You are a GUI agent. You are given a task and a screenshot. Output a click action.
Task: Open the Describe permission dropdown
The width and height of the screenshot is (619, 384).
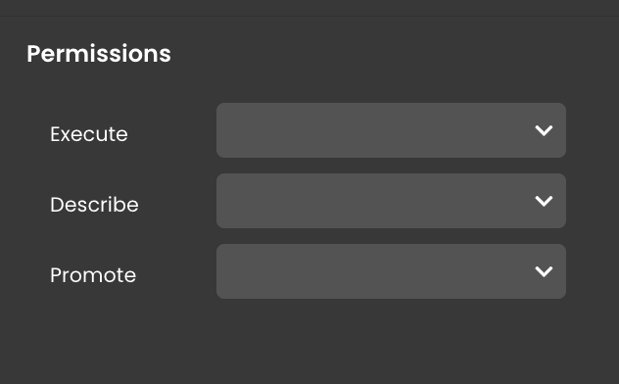391,201
